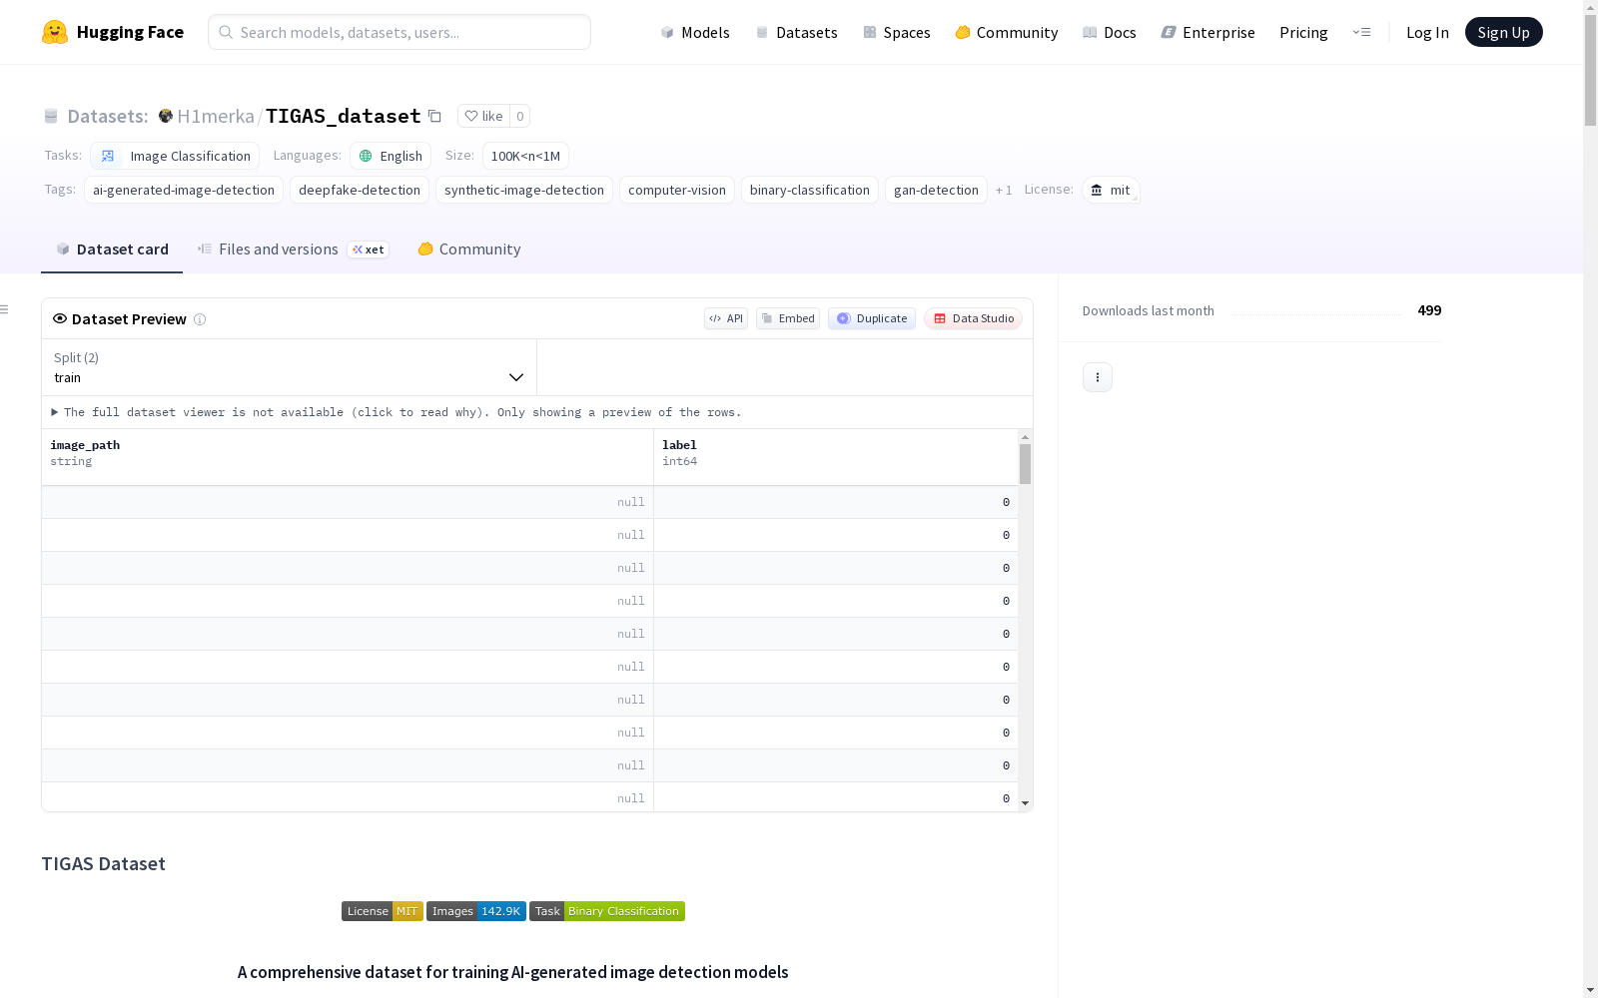1598x998 pixels.
Task: Select the Image Classification task tag
Action: coord(175,156)
